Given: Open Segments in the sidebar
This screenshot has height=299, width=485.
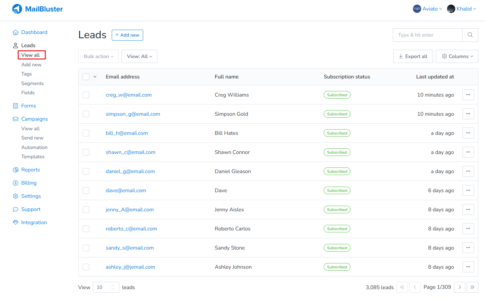Looking at the screenshot, I should [32, 83].
